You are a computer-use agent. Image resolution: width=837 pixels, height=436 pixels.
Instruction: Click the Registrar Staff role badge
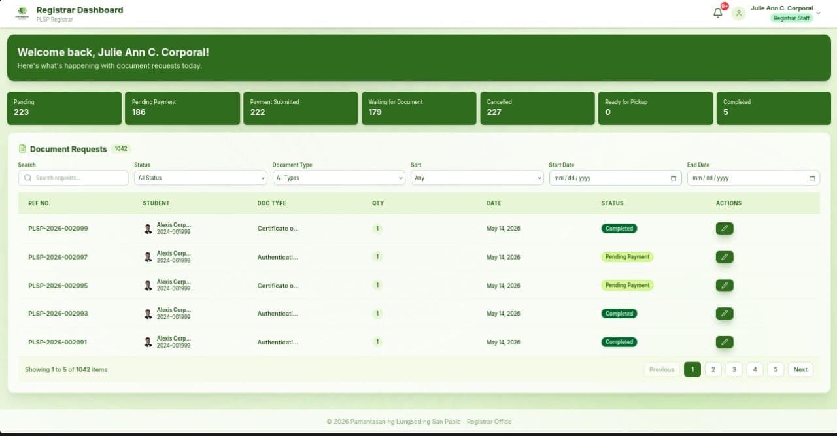pyautogui.click(x=792, y=18)
